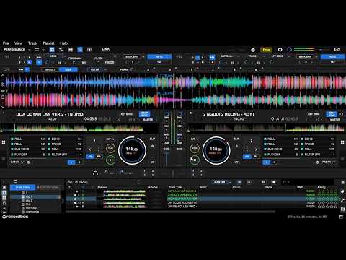Open the preferences gear icon in top bar
Image resolution: width=346 pixels, height=260 pixels.
[x=280, y=50]
